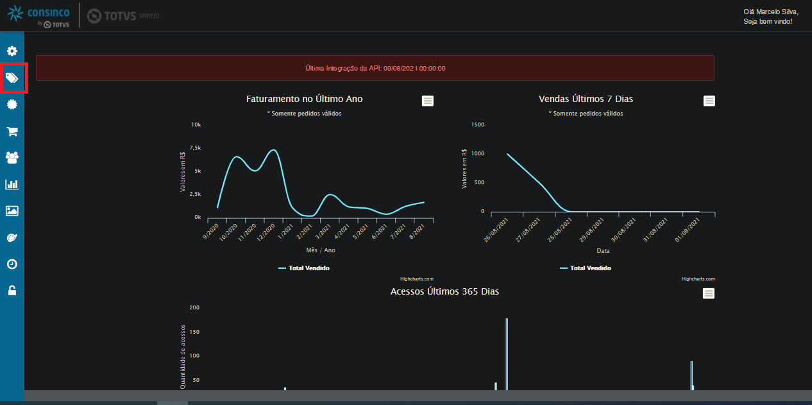The height and width of the screenshot is (405, 812).
Task: Click the Última Integração da API banner
Action: click(x=375, y=68)
